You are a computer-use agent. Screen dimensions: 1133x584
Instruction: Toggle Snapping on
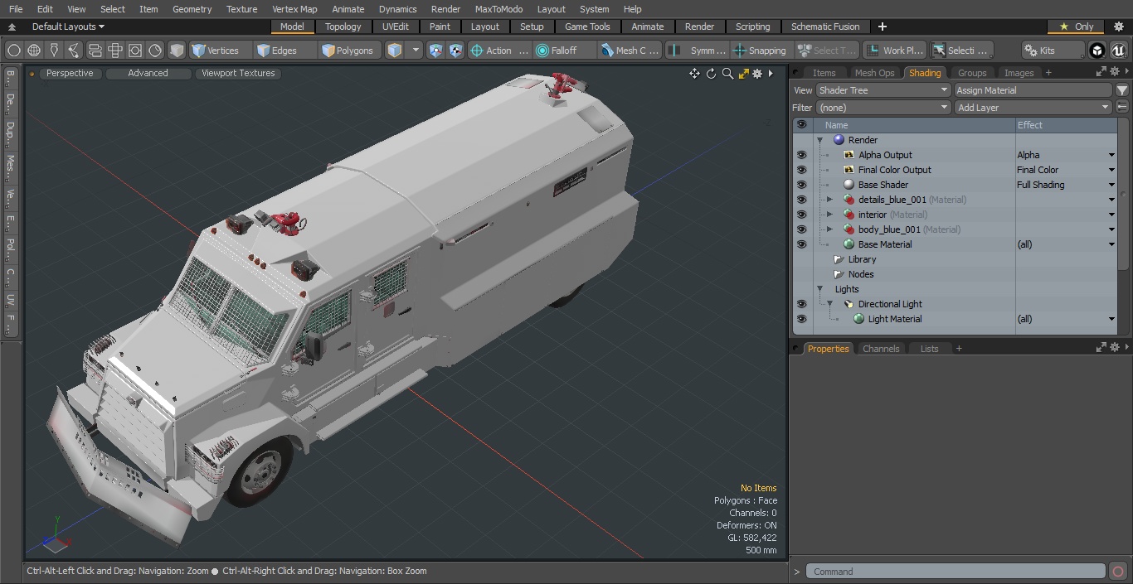point(761,51)
